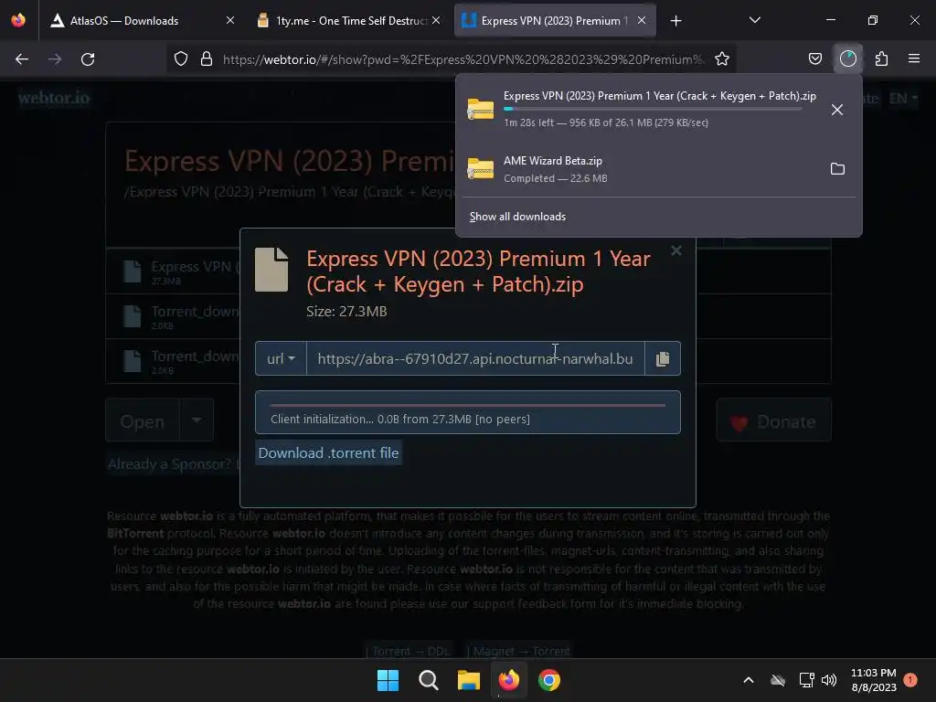
Task: Expand the url type dropdown
Action: 281,358
